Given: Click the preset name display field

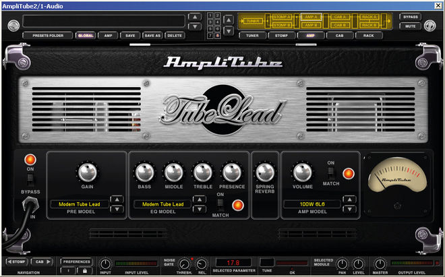Looking at the screenshot, I should (104, 21).
